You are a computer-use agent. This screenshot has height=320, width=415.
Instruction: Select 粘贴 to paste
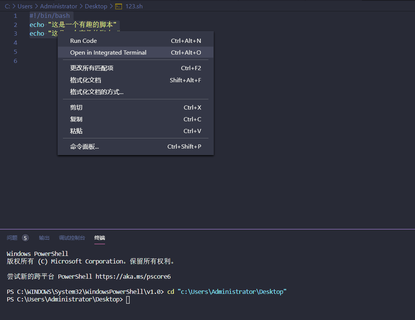(75, 131)
